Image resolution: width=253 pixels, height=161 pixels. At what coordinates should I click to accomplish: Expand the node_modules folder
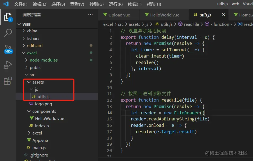click(26, 60)
